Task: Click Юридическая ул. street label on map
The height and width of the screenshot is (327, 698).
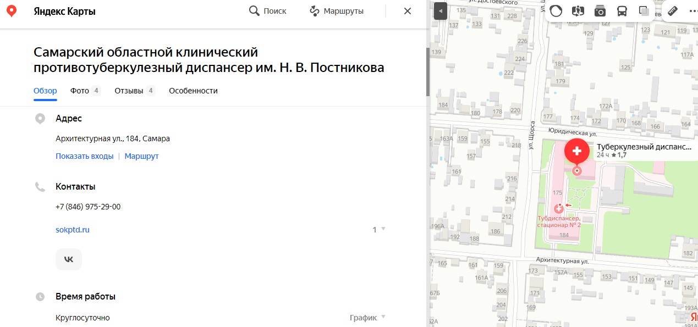Action: pyautogui.click(x=573, y=132)
